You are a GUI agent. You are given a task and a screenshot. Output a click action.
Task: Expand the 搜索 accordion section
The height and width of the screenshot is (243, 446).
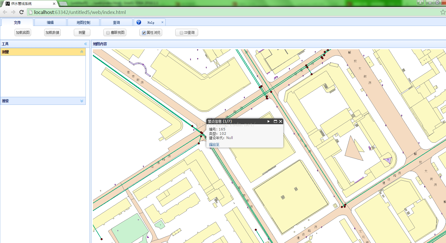(82, 101)
